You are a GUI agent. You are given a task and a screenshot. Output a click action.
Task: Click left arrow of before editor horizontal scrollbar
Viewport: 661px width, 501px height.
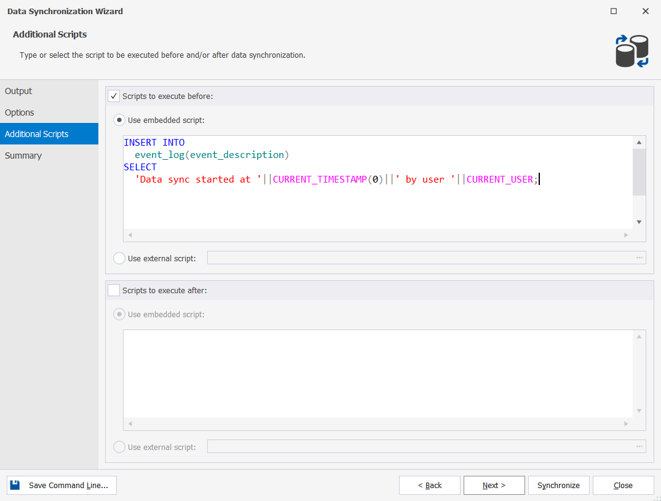coord(130,235)
